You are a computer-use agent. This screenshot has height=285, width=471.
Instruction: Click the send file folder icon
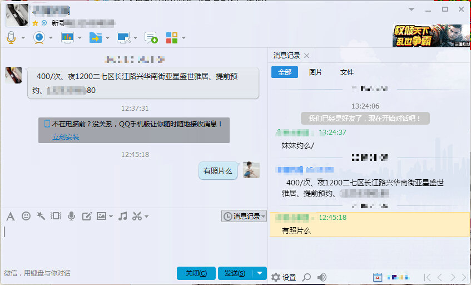(95, 38)
